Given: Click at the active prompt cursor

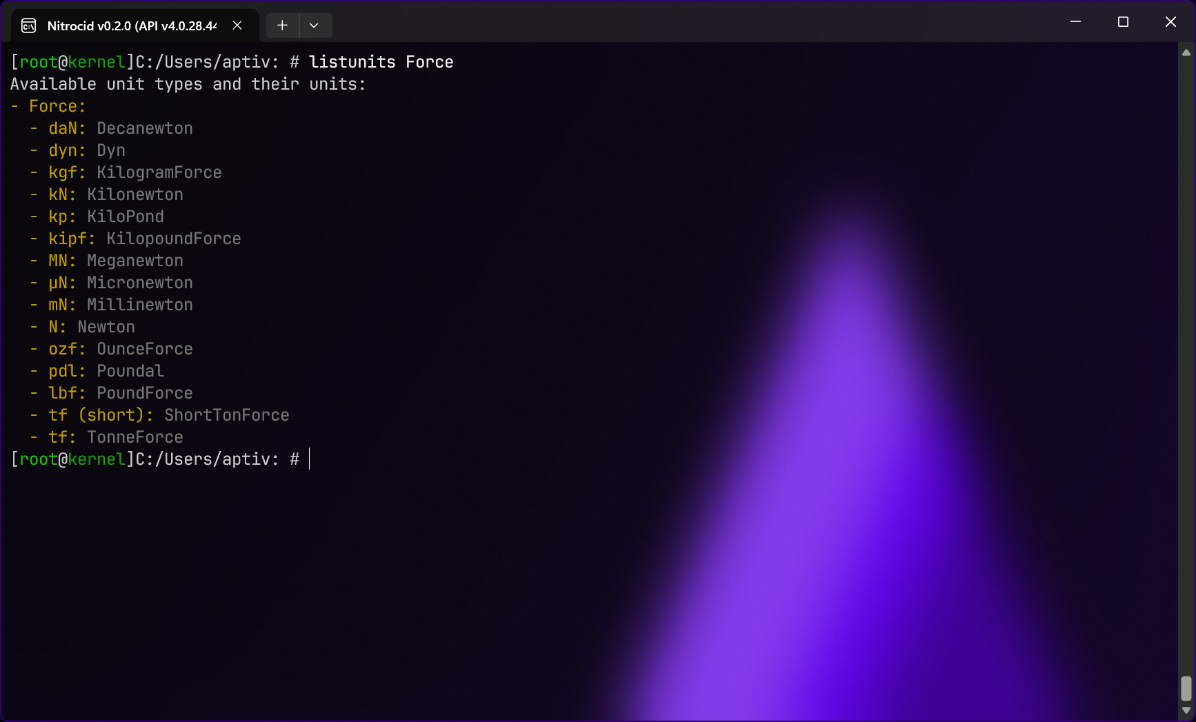Looking at the screenshot, I should (x=310, y=459).
